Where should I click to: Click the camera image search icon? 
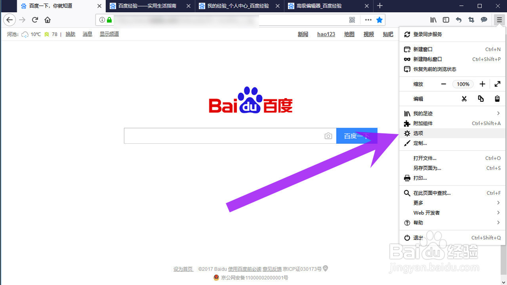[328, 136]
